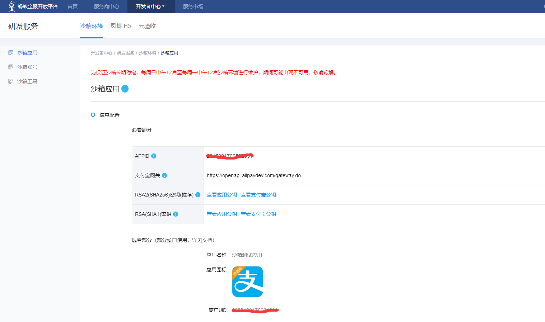
Task: Select 沙箱工具 in the left sidebar
Action: pos(27,81)
